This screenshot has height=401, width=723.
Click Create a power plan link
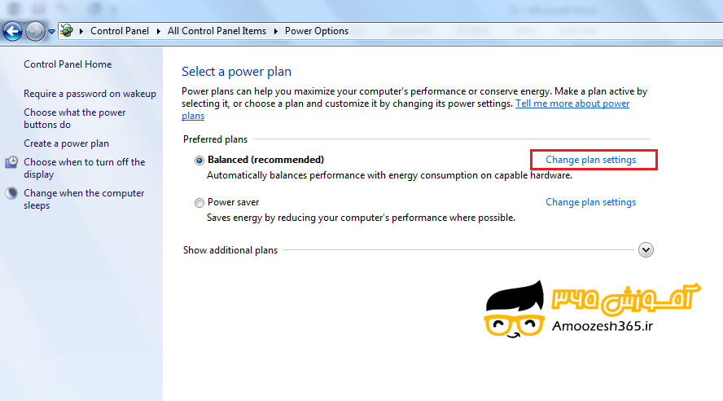[x=66, y=143]
